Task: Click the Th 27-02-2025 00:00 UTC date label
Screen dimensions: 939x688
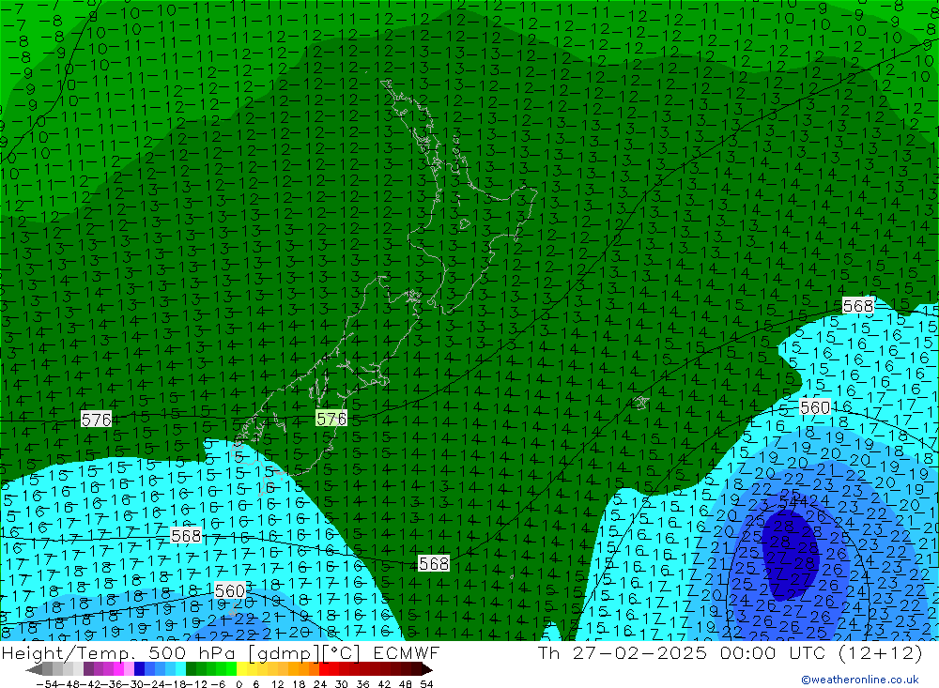Action: click(x=682, y=652)
